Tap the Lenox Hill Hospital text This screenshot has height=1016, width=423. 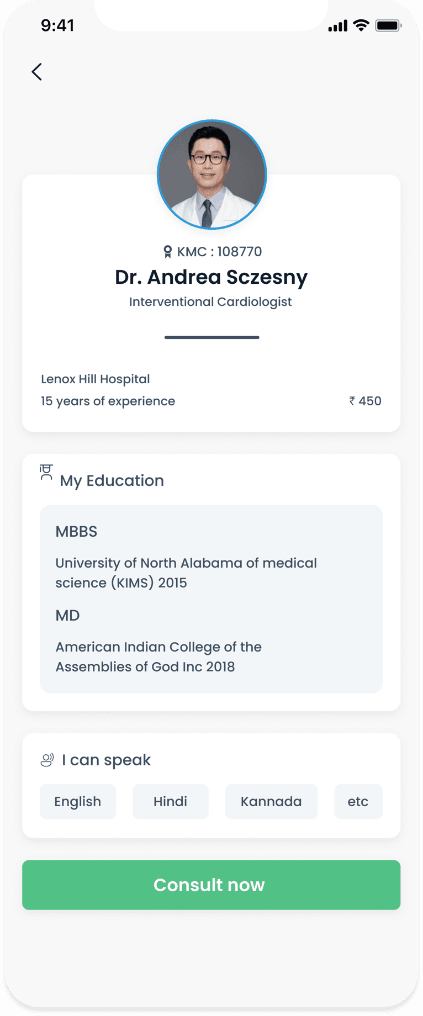[x=96, y=379]
